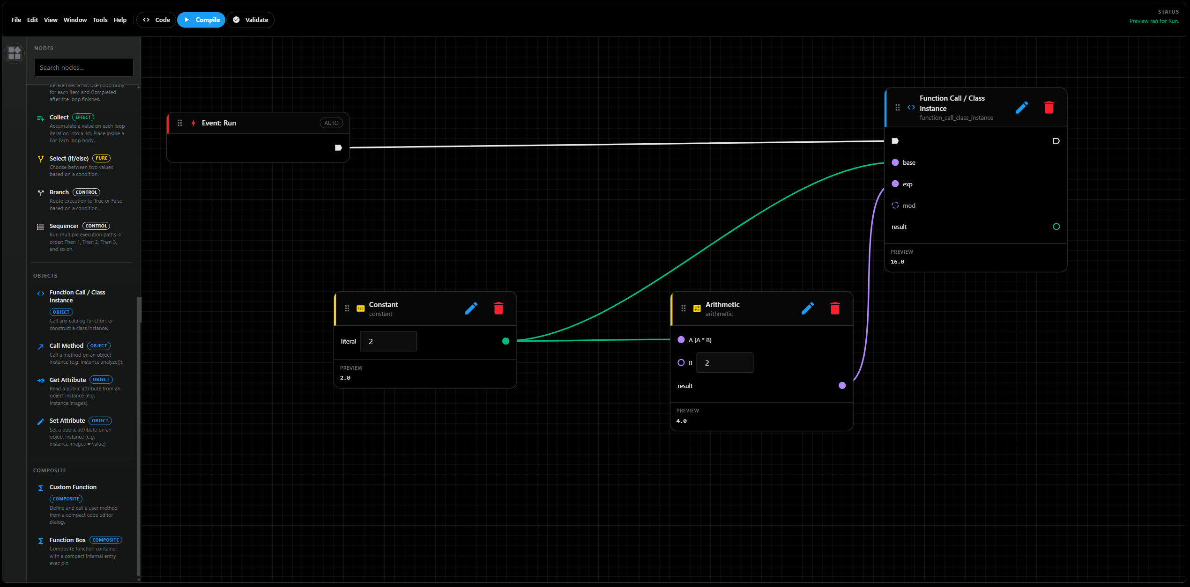Delete the Constant node

point(498,308)
